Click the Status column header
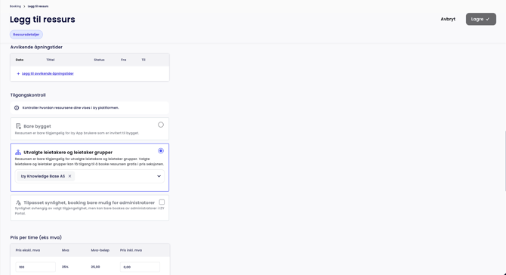 click(x=99, y=60)
